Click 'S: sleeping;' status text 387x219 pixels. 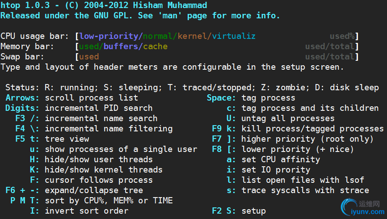[133, 88]
